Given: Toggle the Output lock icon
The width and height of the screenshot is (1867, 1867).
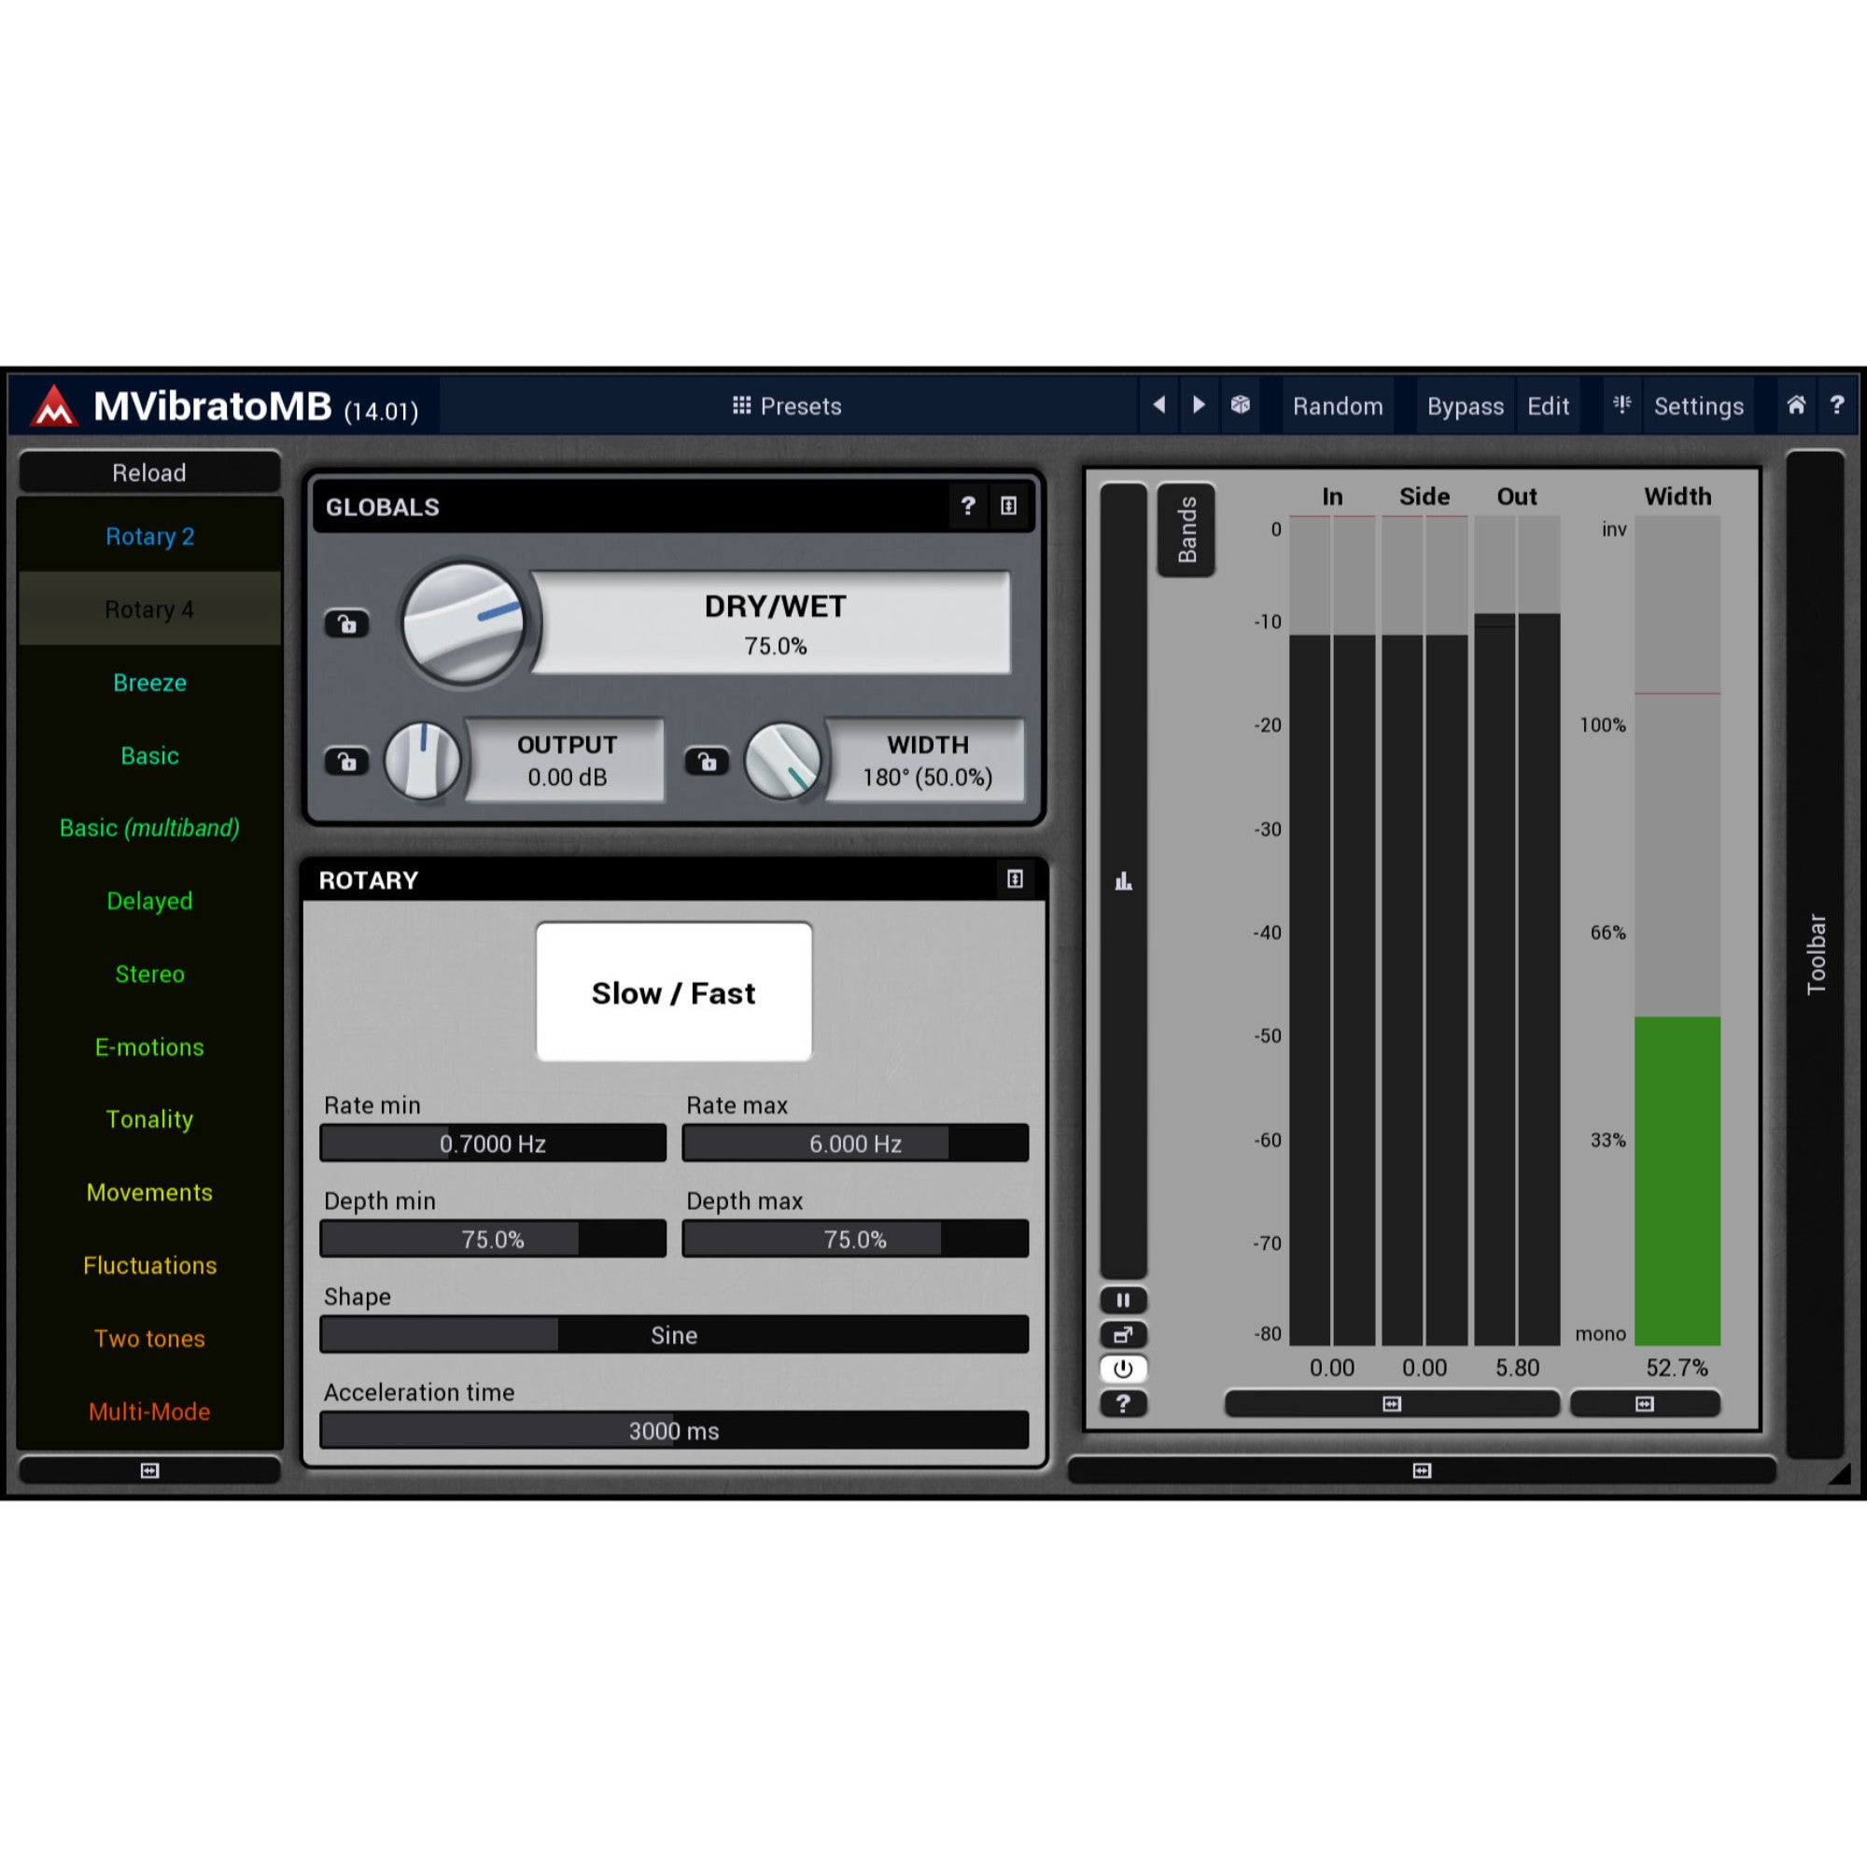Looking at the screenshot, I should click(346, 762).
